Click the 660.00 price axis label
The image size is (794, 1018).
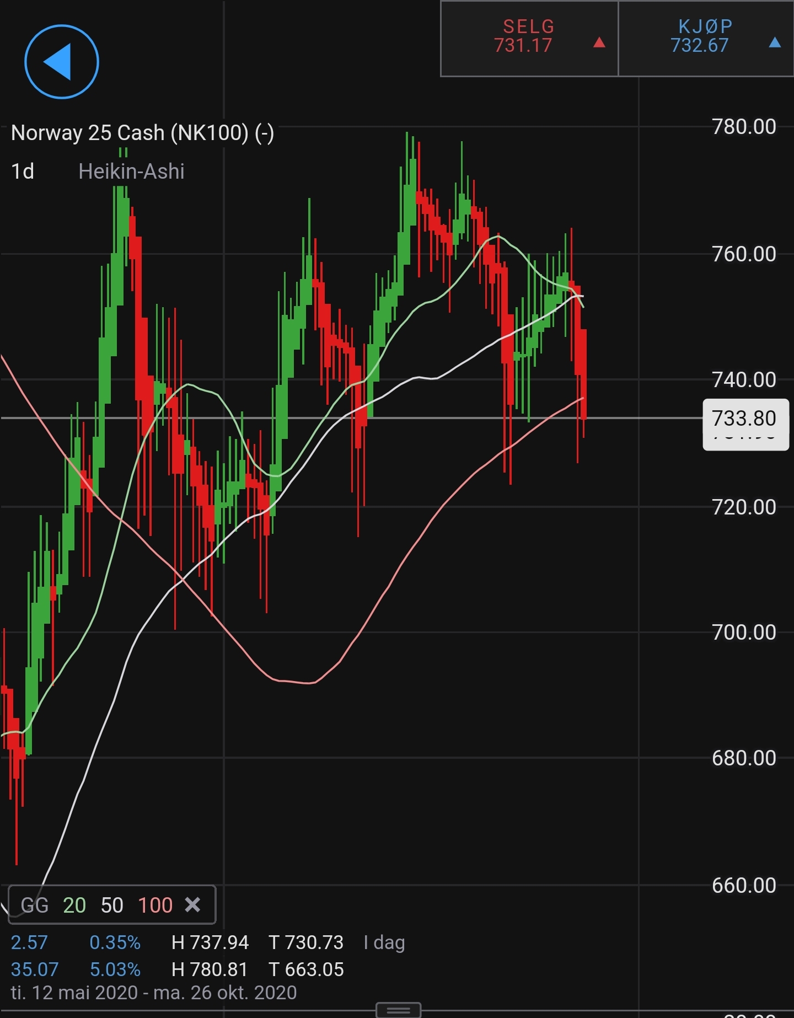[x=744, y=886]
